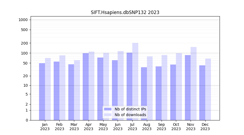Screen dimensions: 244x135
Task: Click the chart title SIFT.Hsapiens.dbSNP132 2023
Action: (x=125, y=12)
